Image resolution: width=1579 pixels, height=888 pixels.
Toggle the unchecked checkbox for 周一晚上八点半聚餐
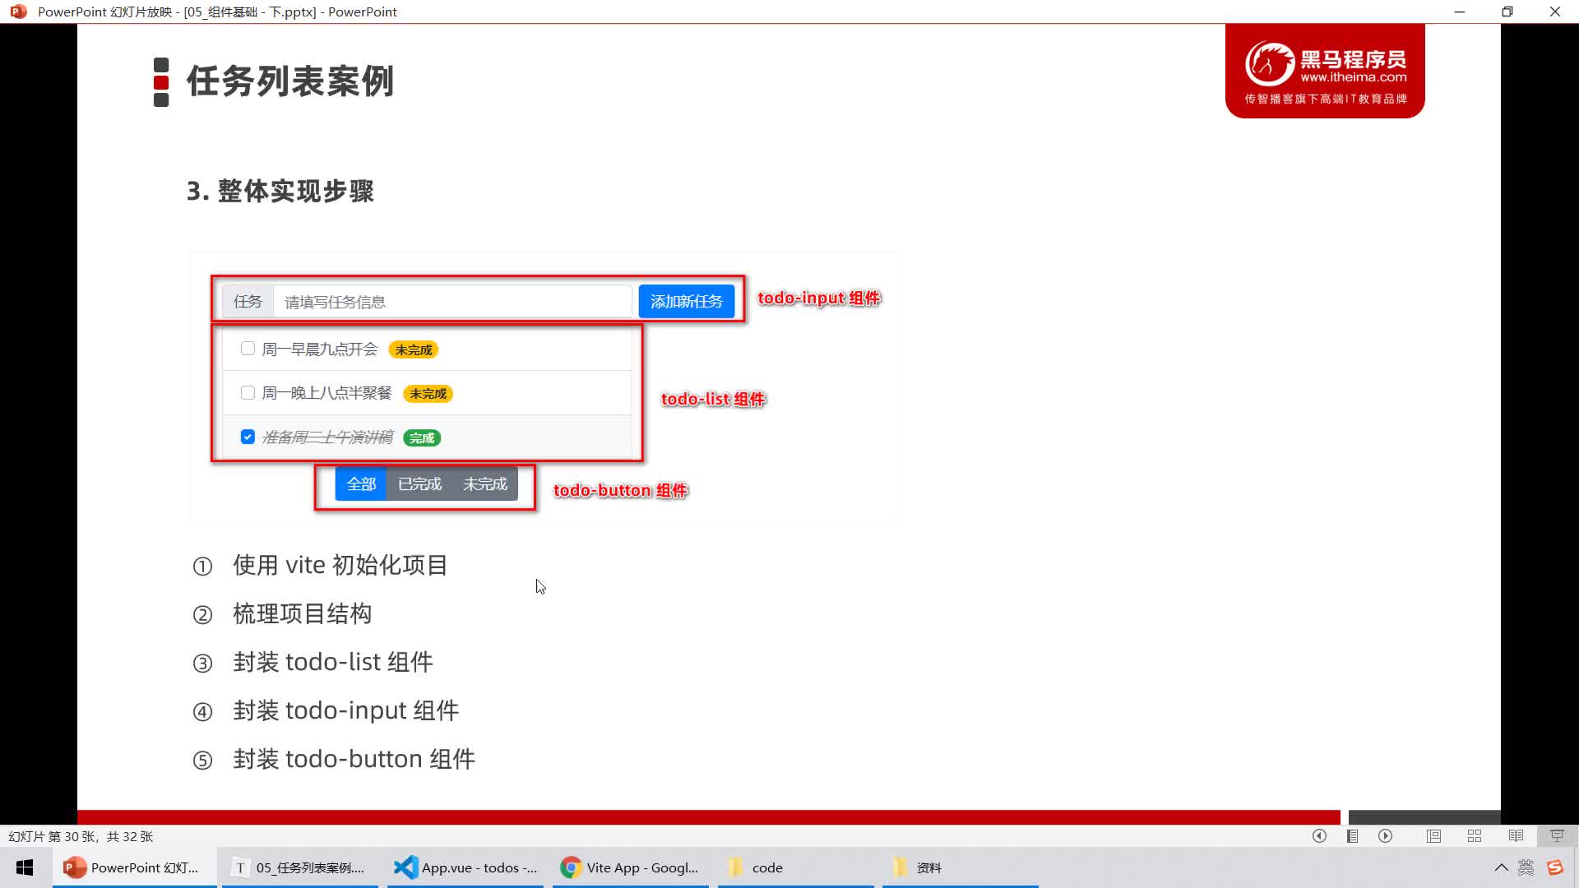pyautogui.click(x=248, y=392)
